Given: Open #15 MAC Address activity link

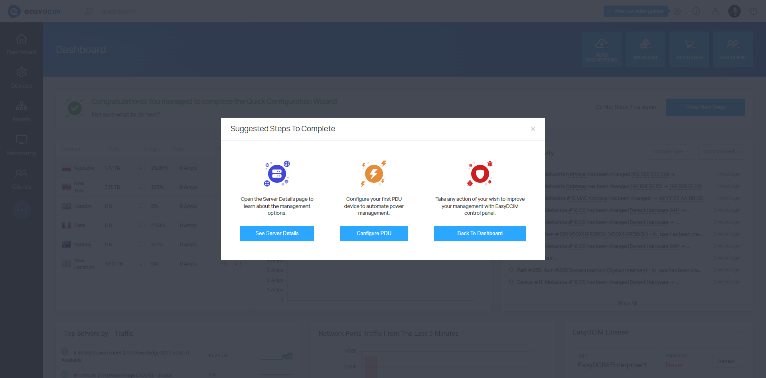Looking at the screenshot, I should click(586, 198).
